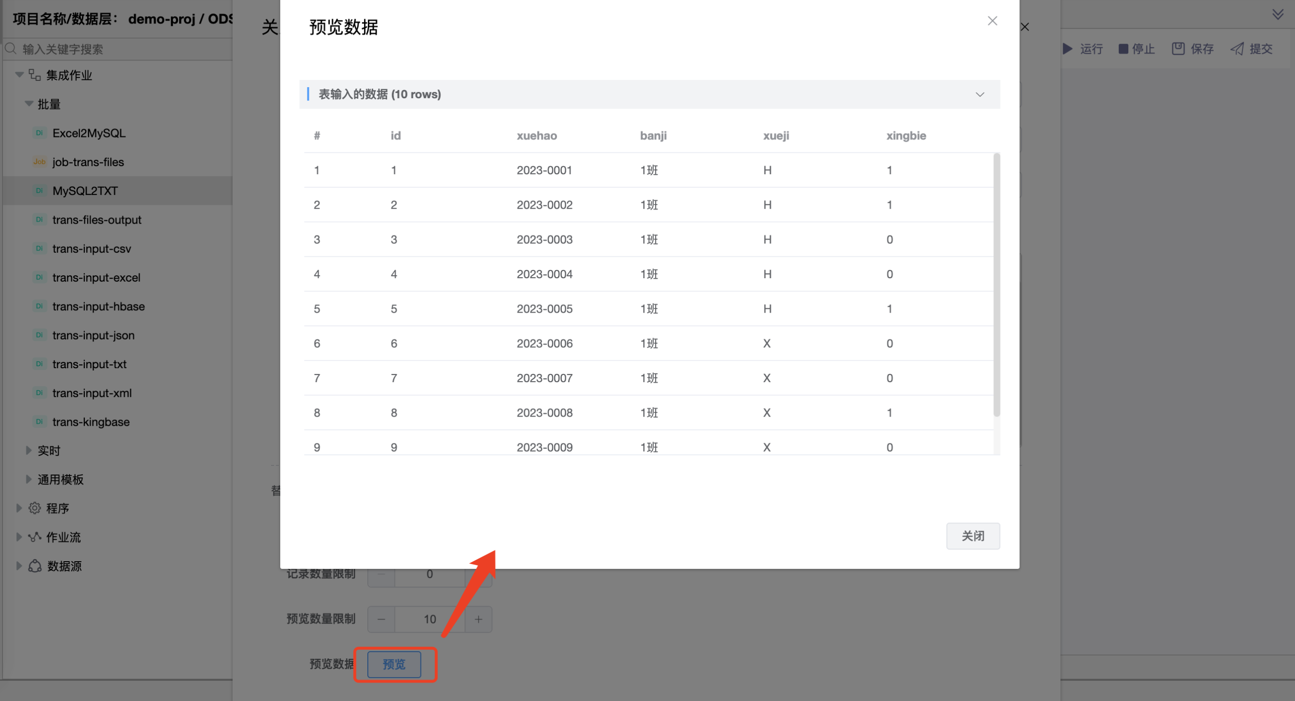Select the MySQL2TXT job

tap(85, 191)
